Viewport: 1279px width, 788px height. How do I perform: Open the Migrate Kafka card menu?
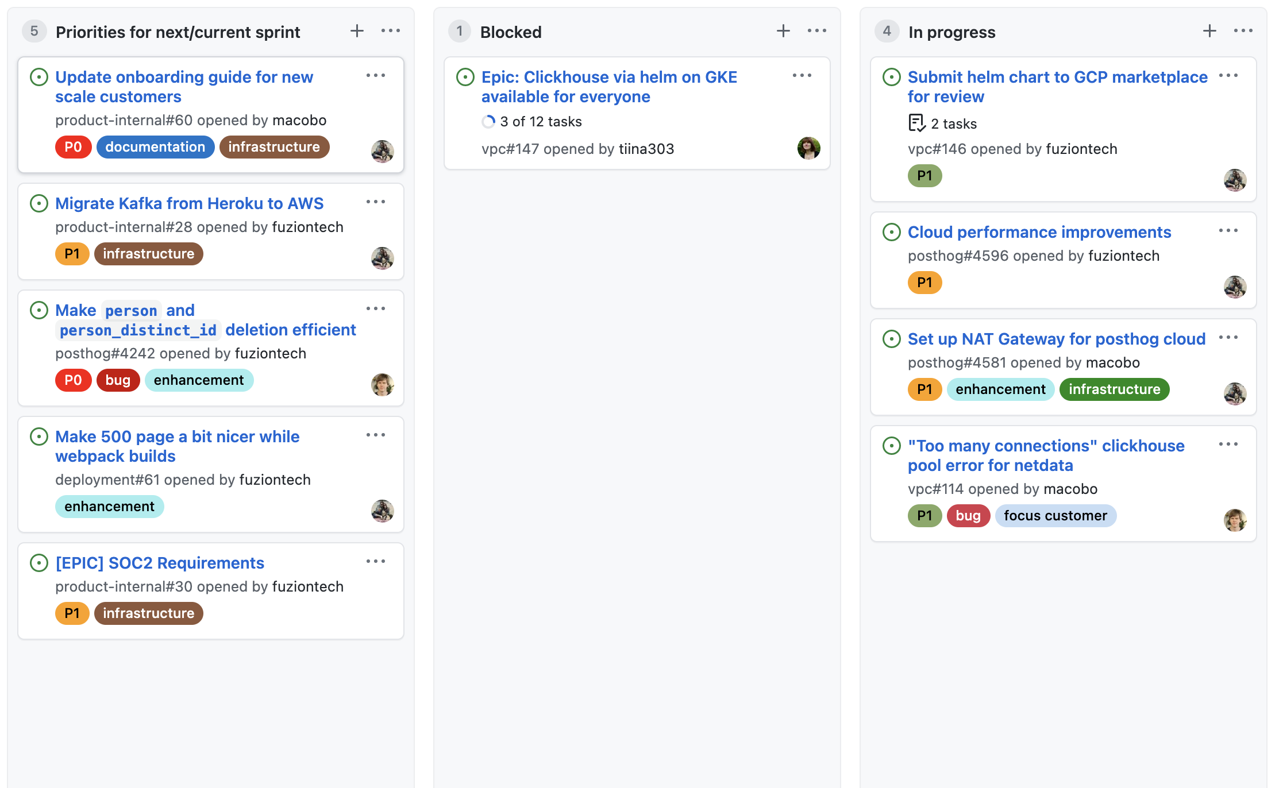coord(376,202)
